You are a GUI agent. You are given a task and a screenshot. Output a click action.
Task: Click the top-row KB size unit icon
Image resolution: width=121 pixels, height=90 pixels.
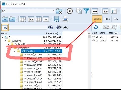pos(106,11)
